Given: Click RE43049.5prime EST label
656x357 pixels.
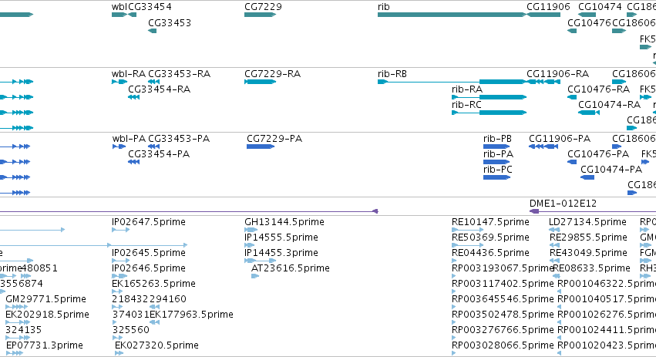Looking at the screenshot, I should 588,253.
